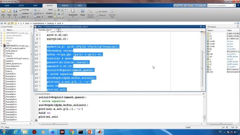Image resolution: width=240 pixels, height=135 pixels.
Task: Click the Open folder icon
Action: point(9,11)
